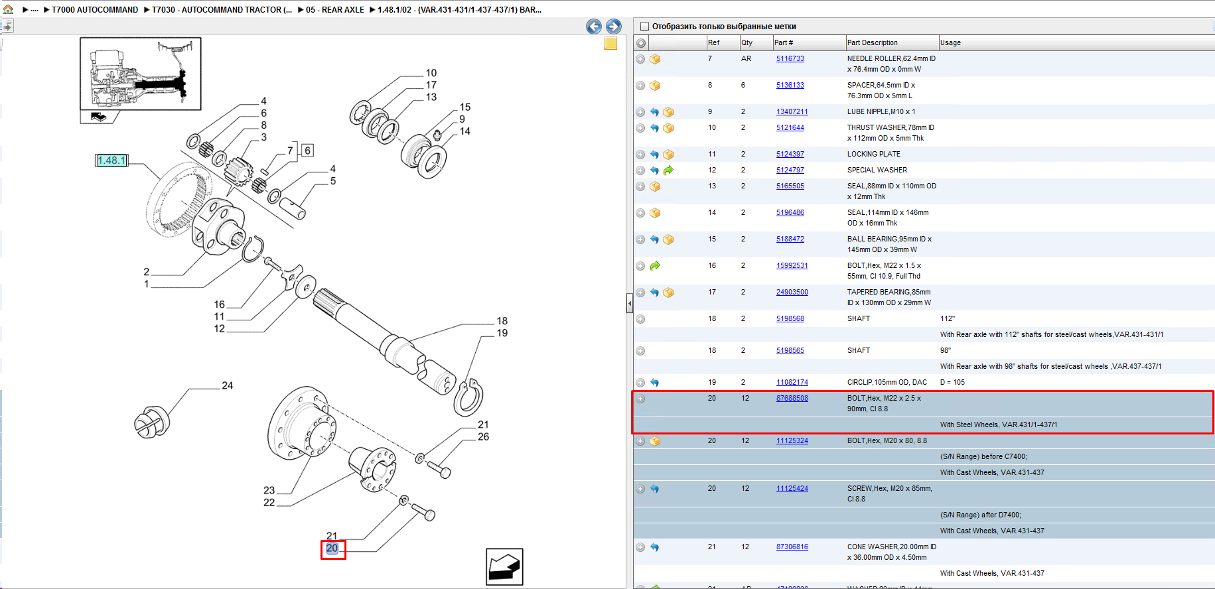
Task: Click the blue arrow icon for SPECIAL WASHER
Action: pos(655,170)
